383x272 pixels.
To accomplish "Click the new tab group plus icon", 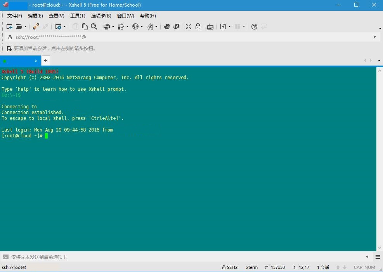I will (x=223, y=26).
